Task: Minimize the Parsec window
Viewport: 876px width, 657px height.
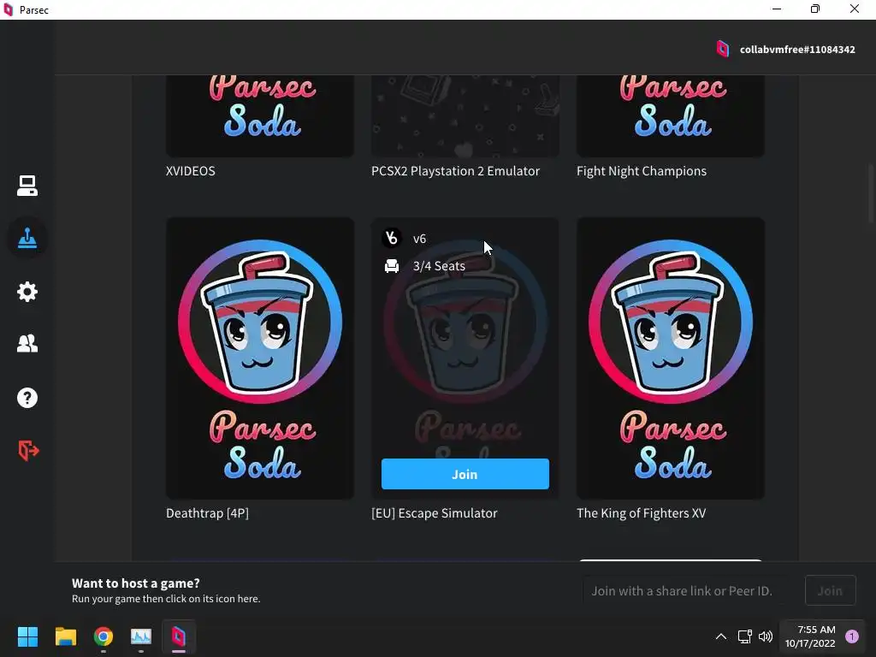Action: click(x=777, y=9)
